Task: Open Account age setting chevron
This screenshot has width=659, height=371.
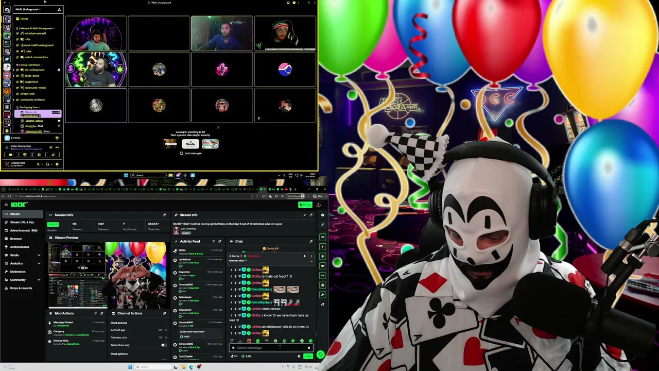Action: coord(165,330)
